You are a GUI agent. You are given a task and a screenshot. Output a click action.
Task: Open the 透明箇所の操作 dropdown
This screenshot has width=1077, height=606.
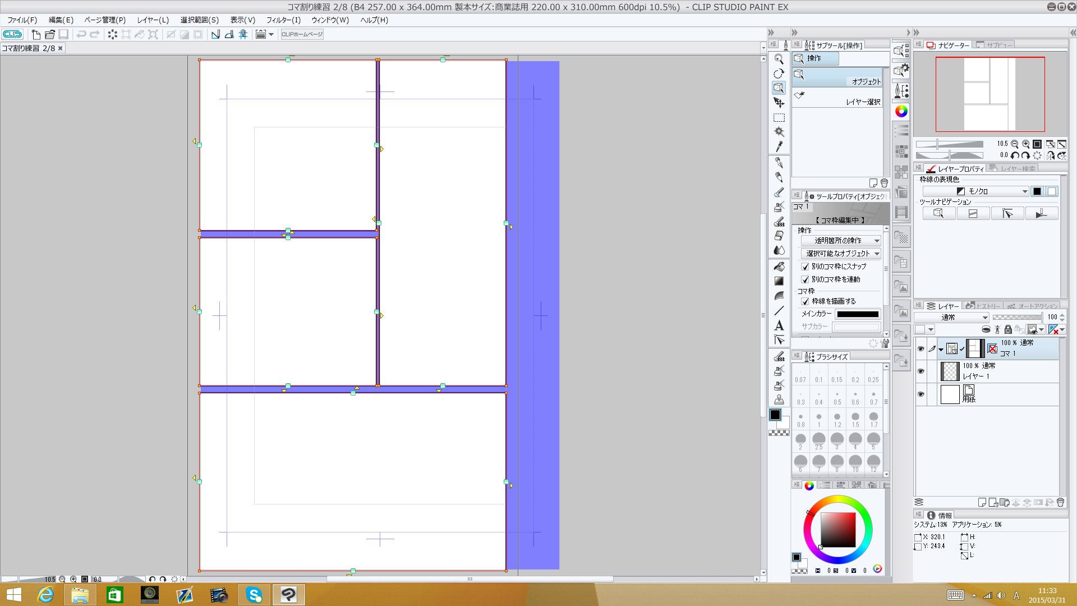(840, 241)
